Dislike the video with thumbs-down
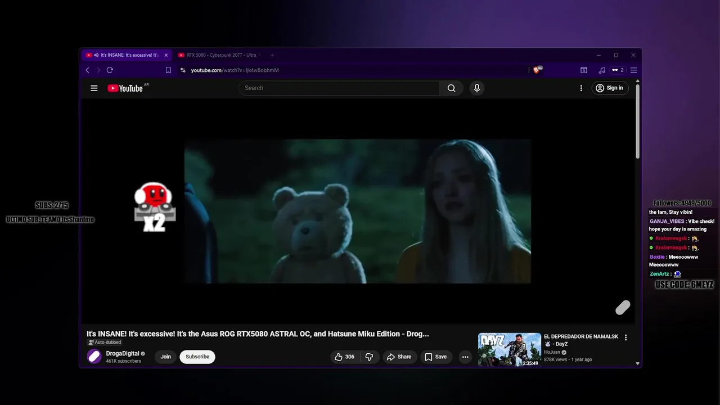This screenshot has height=405, width=720. click(x=369, y=357)
